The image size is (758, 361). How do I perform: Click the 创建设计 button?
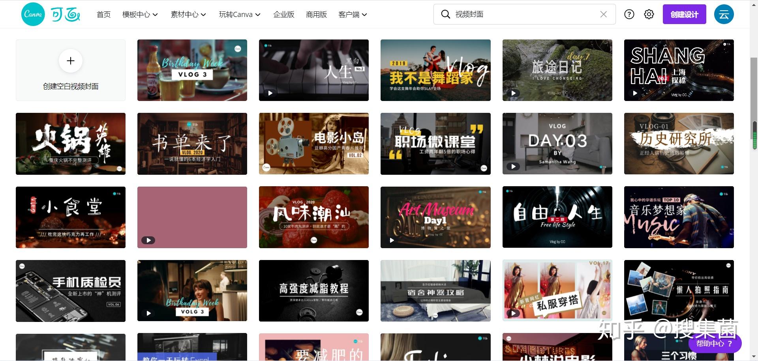tap(684, 14)
